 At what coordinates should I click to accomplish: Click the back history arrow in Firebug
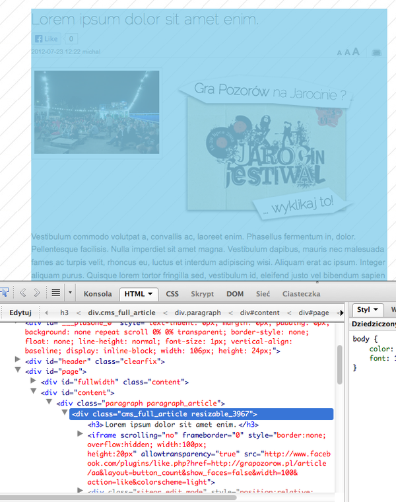[22, 292]
